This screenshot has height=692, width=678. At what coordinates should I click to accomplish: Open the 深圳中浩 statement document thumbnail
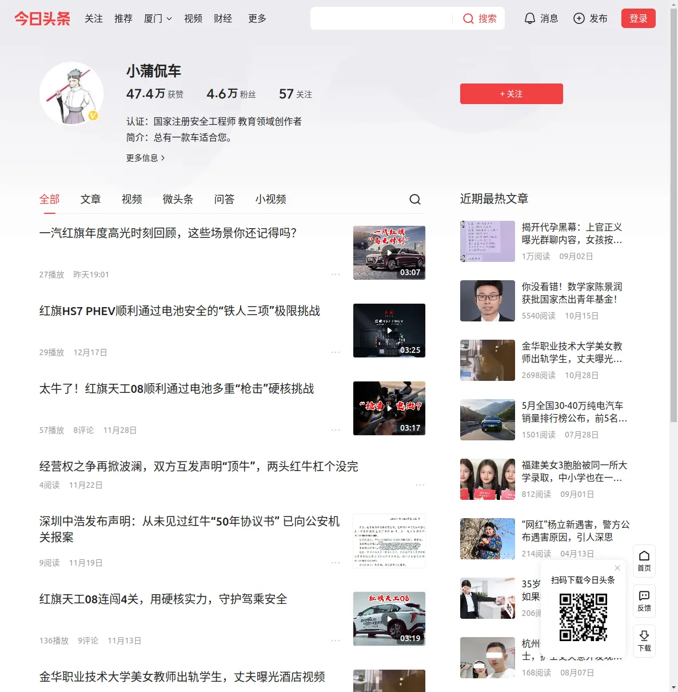click(389, 541)
